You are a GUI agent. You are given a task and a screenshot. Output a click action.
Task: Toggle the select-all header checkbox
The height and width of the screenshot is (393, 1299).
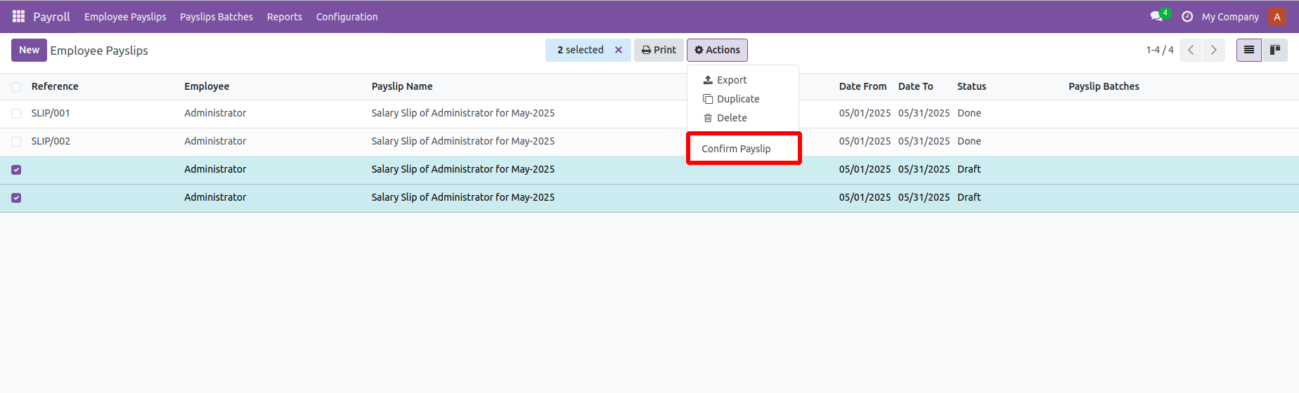pyautogui.click(x=16, y=87)
